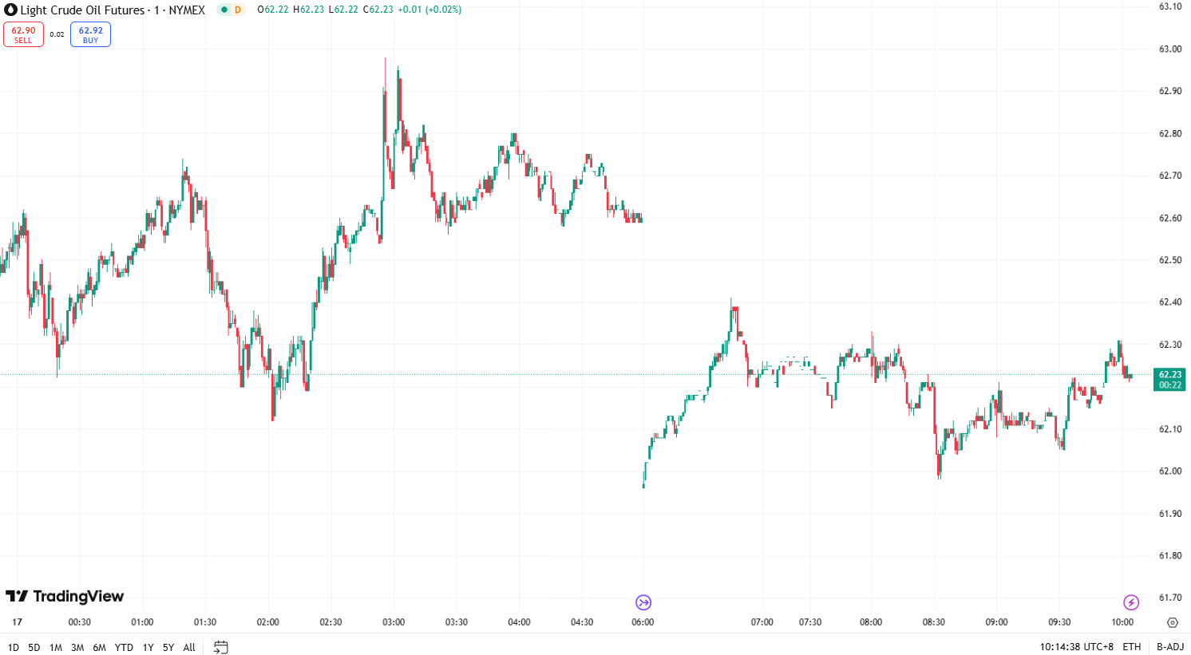Click the Light Crude Oil Futures symbol logo
Screen dimensions: 1191x655
(10, 10)
